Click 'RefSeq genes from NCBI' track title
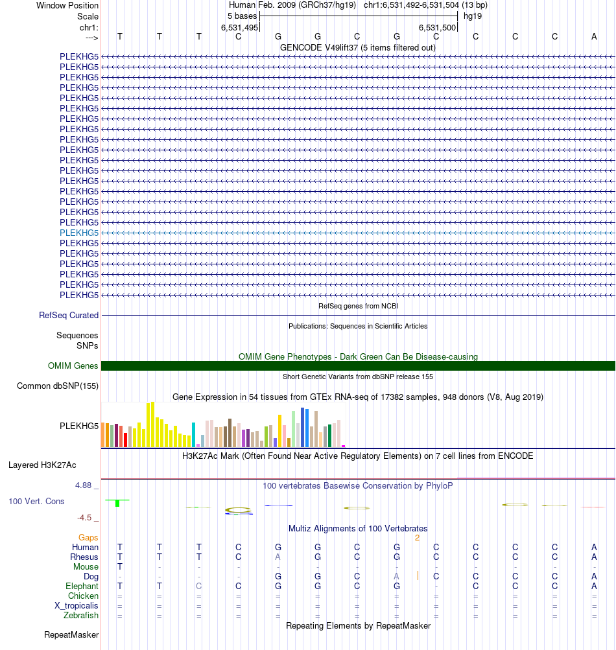This screenshot has width=616, height=650. (x=358, y=306)
